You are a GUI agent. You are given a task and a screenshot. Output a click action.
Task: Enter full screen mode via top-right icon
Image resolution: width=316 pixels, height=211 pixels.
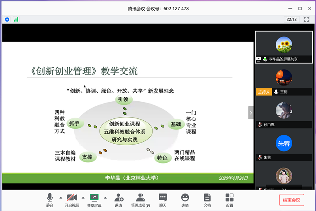tap(307, 19)
